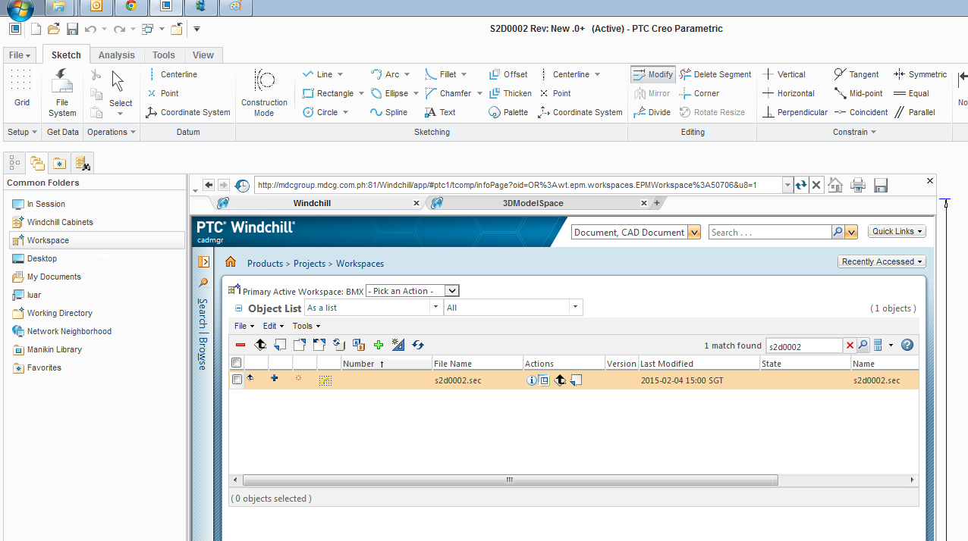Open File System import tool
Image resolution: width=968 pixels, height=541 pixels.
(x=62, y=92)
